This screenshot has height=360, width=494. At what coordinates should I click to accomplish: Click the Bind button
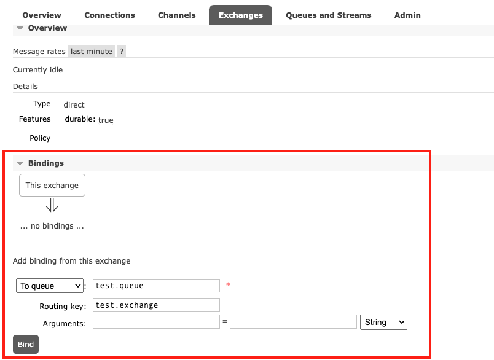point(25,345)
